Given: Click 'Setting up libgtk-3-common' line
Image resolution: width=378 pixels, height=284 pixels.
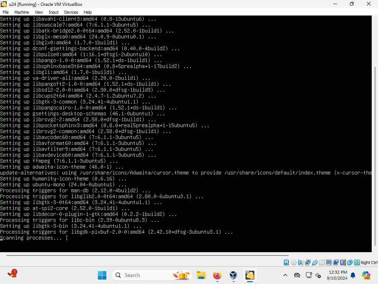Looking at the screenshot, I should point(75,102).
